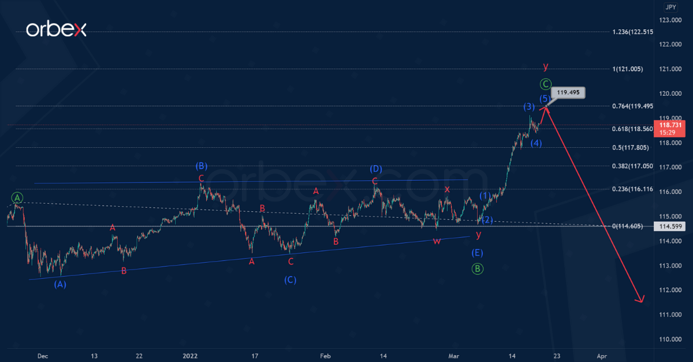Select the 116.000 price axis value

(x=670, y=192)
